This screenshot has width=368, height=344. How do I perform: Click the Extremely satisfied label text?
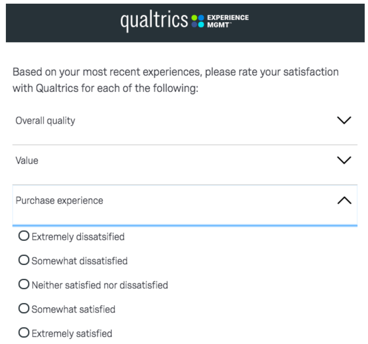(72, 333)
